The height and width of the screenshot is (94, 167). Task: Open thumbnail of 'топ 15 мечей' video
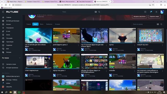[38, 36]
